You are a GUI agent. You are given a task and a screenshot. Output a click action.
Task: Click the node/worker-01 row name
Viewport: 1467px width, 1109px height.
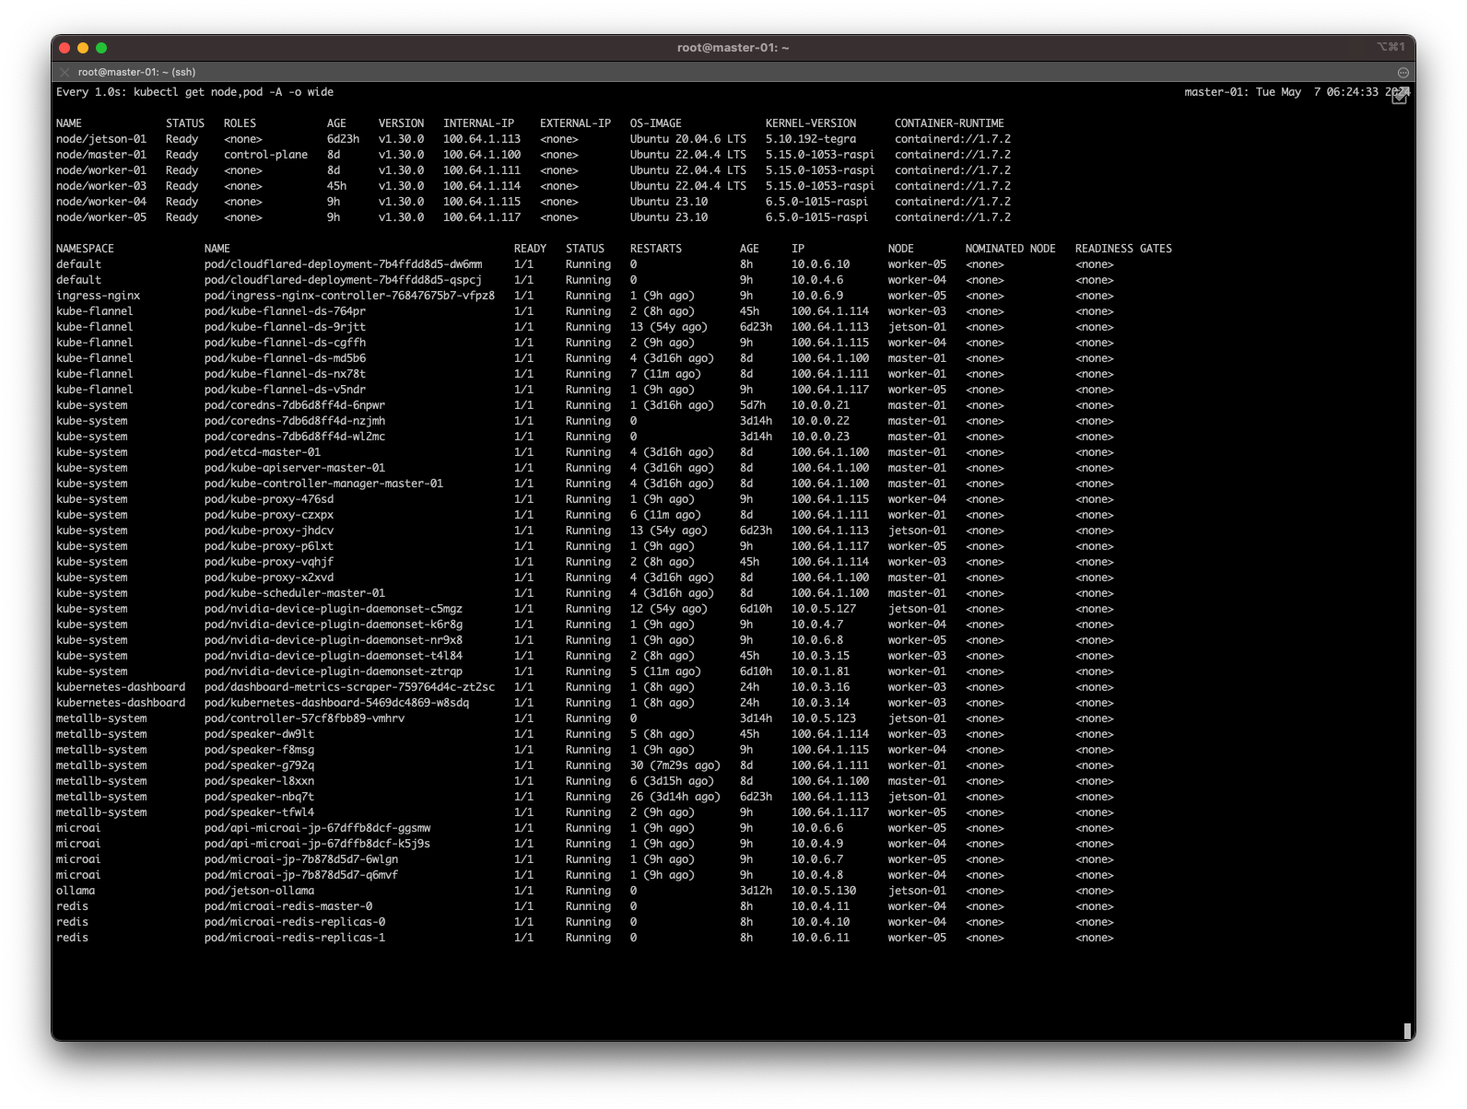coord(101,170)
